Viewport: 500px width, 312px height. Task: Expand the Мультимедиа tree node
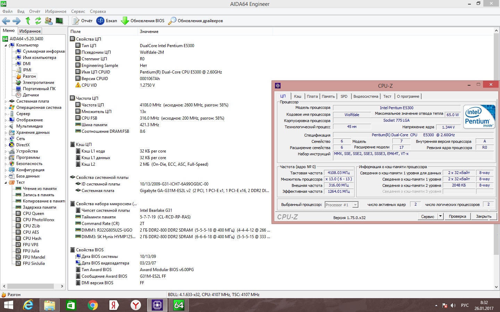point(6,127)
